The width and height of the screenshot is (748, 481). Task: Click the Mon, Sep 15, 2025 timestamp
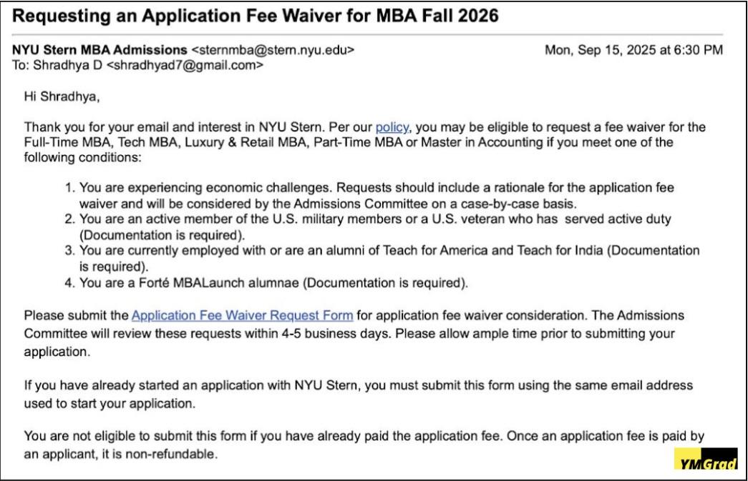[x=633, y=50]
